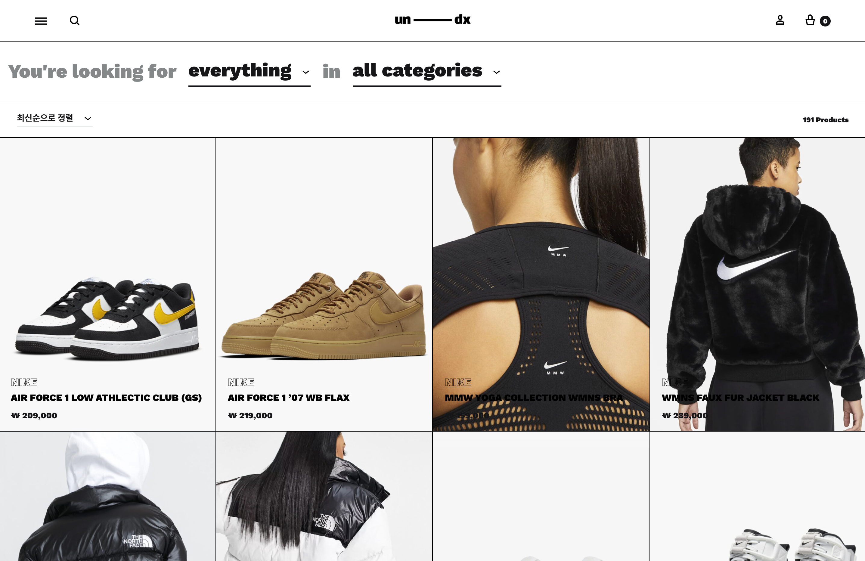Open the hamburger menu
Screen dimensions: 865x561
pos(41,21)
